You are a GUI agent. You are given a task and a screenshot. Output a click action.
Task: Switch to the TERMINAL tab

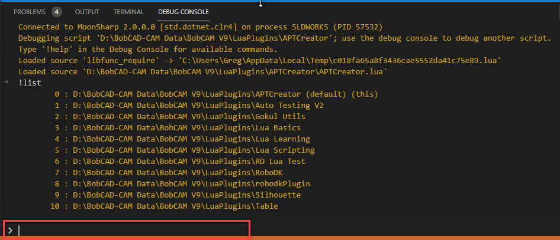pos(128,12)
